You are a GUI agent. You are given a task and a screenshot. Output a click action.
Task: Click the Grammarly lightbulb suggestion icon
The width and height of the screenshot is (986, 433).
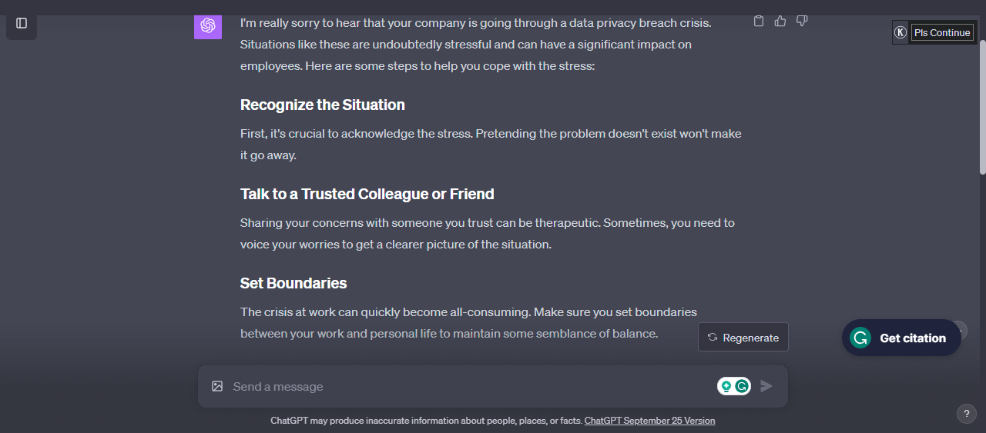(726, 386)
